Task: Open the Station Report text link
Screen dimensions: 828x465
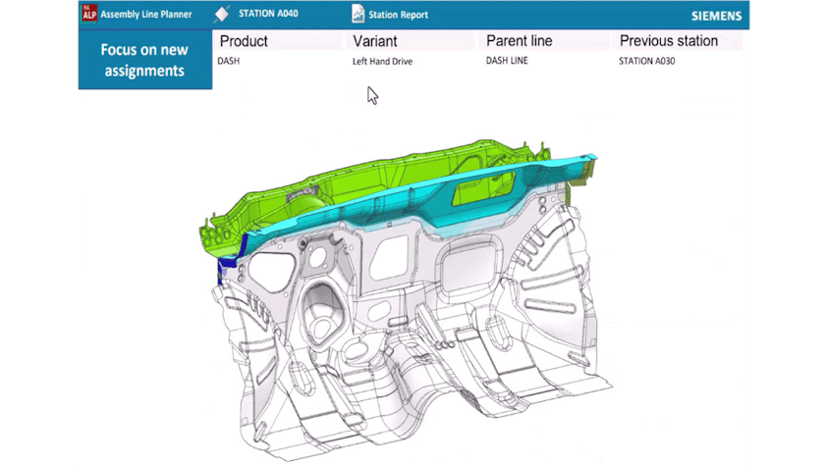Action: point(399,15)
